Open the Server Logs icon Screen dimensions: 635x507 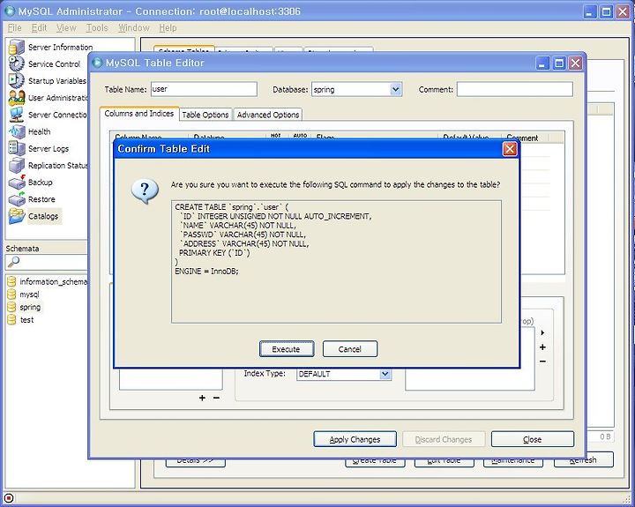click(17, 148)
